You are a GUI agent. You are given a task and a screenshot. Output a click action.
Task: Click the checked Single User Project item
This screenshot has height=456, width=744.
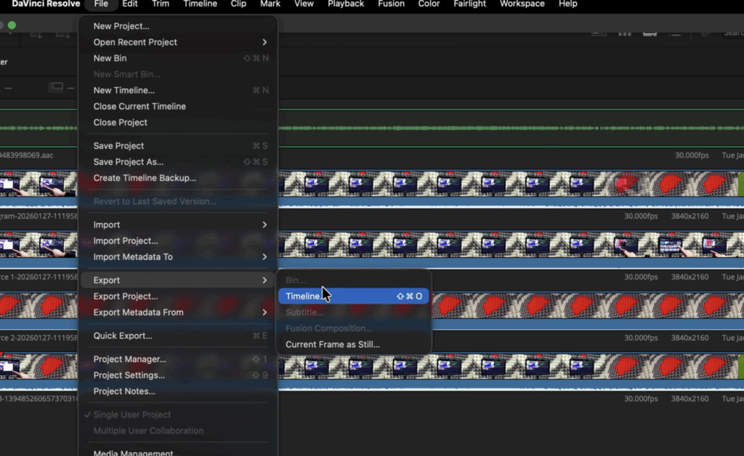pos(132,415)
